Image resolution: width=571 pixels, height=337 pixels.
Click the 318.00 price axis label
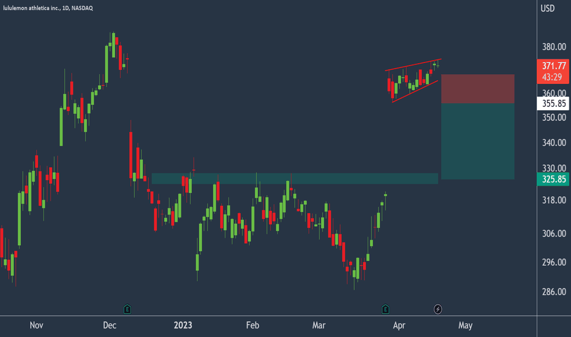coord(554,200)
